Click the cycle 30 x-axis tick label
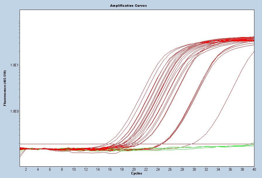Screen dimensions: 262x178 [194, 169]
